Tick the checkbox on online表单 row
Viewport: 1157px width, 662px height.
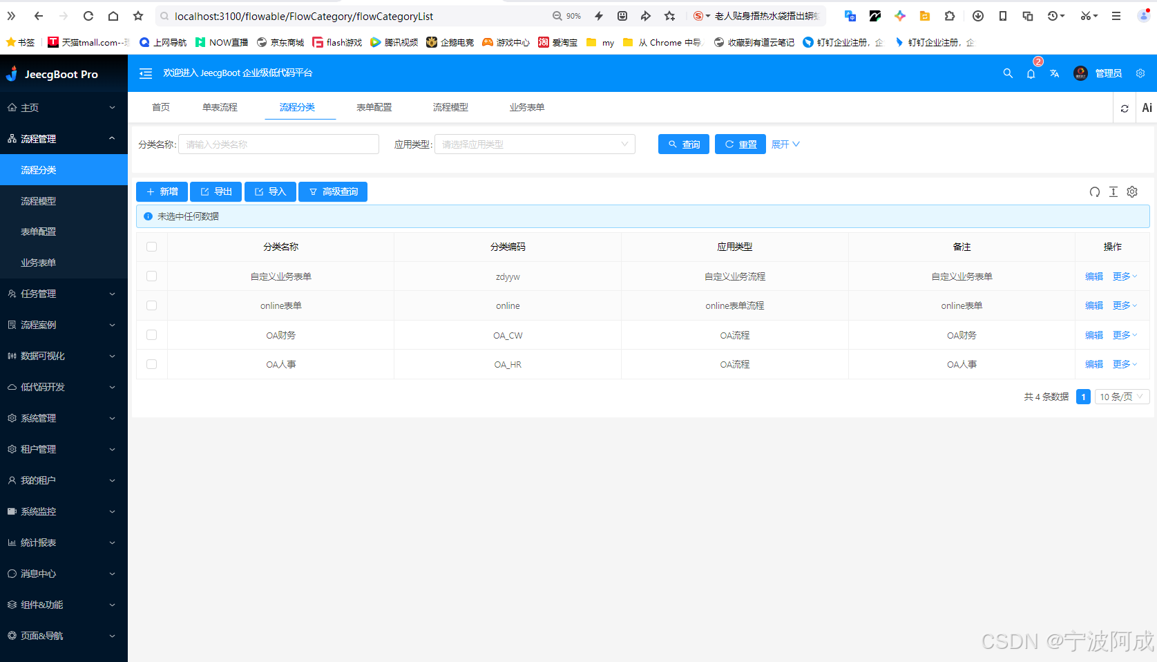[x=151, y=305]
